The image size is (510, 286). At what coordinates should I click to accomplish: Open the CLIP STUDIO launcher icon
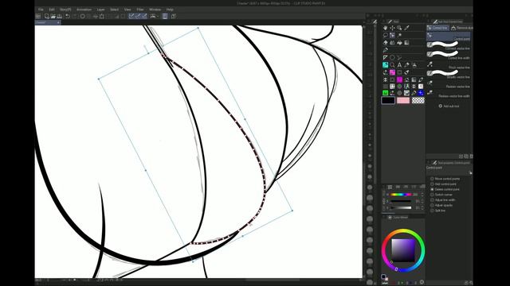tap(38, 16)
